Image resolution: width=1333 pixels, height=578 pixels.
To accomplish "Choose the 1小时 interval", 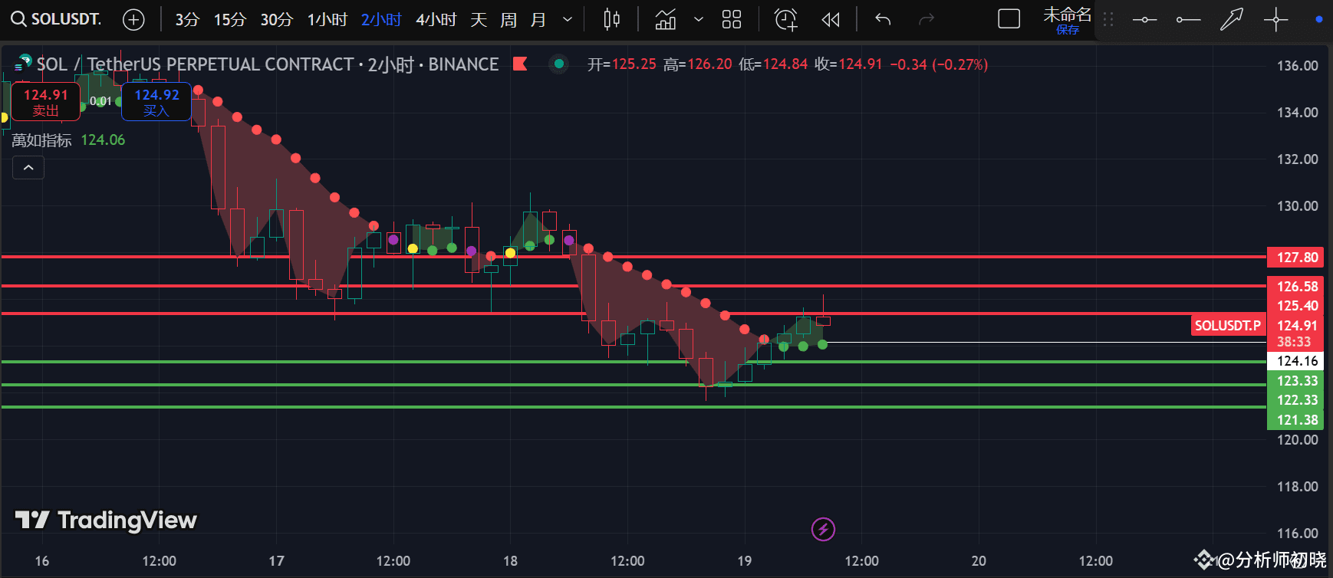I will (x=327, y=19).
